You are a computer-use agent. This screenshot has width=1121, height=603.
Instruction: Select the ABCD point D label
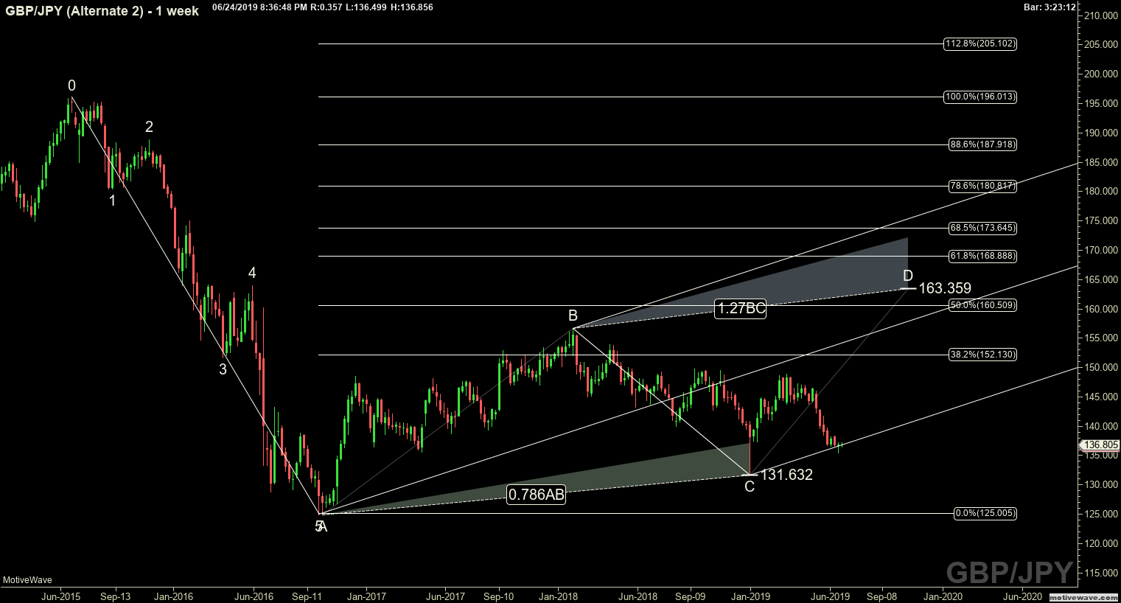coord(908,276)
